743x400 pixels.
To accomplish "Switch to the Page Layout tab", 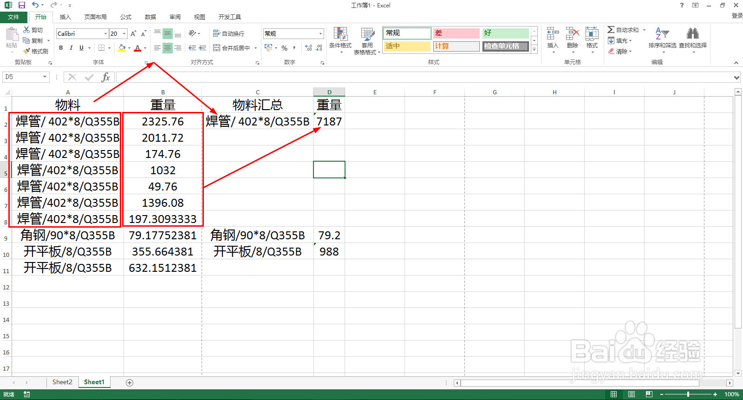I will point(96,17).
